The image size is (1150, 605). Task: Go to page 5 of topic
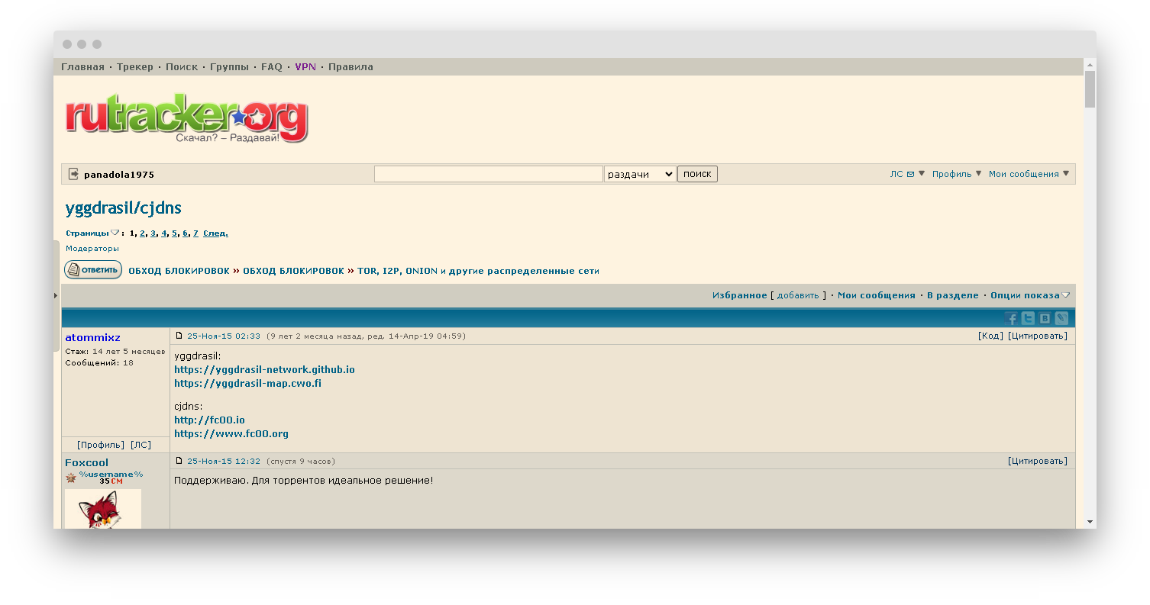pos(174,233)
